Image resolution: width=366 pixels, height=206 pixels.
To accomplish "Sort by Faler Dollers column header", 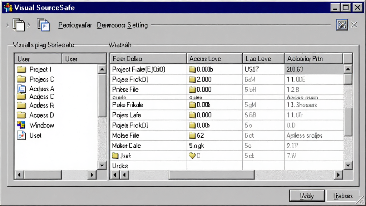I will point(148,59).
